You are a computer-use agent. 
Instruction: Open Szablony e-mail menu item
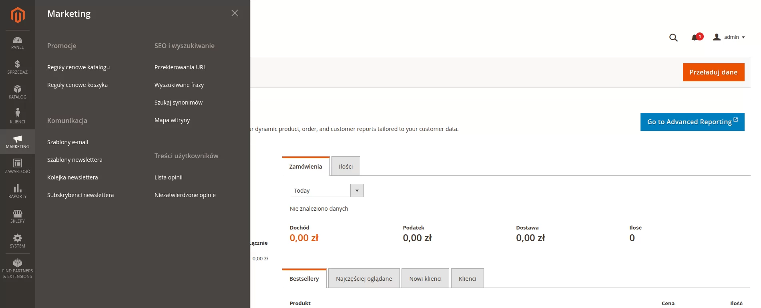pos(68,142)
